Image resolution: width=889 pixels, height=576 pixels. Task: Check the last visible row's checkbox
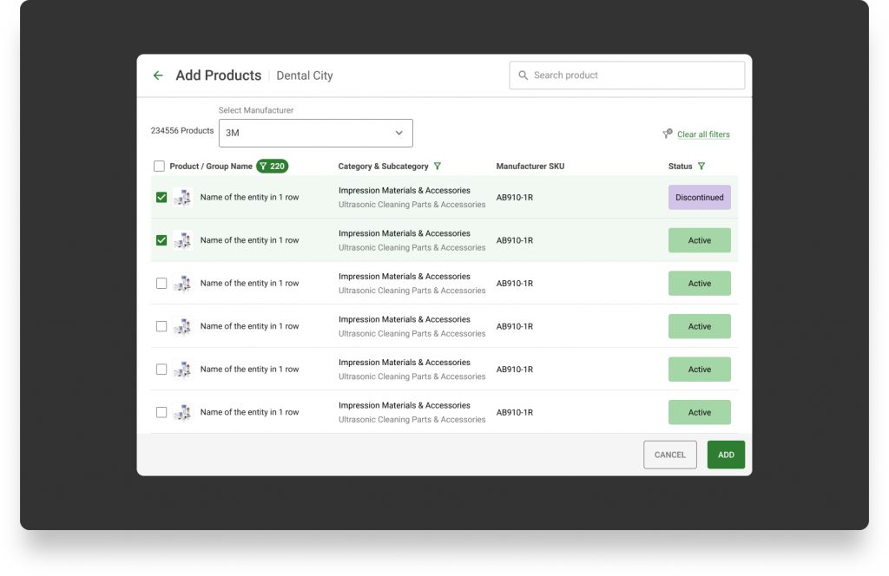tap(161, 413)
